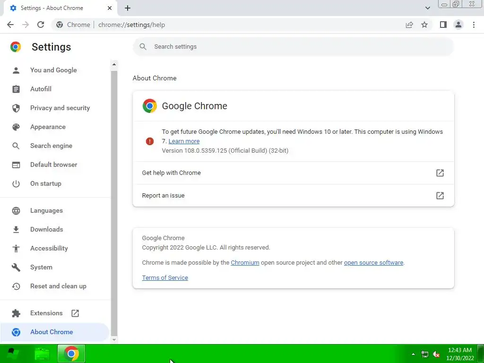Go back using the browser back arrow

[x=10, y=25]
